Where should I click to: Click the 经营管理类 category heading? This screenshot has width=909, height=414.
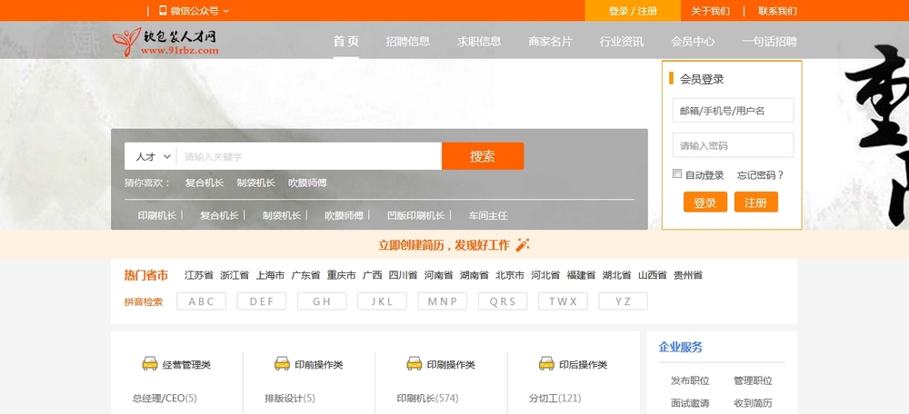coord(186,365)
